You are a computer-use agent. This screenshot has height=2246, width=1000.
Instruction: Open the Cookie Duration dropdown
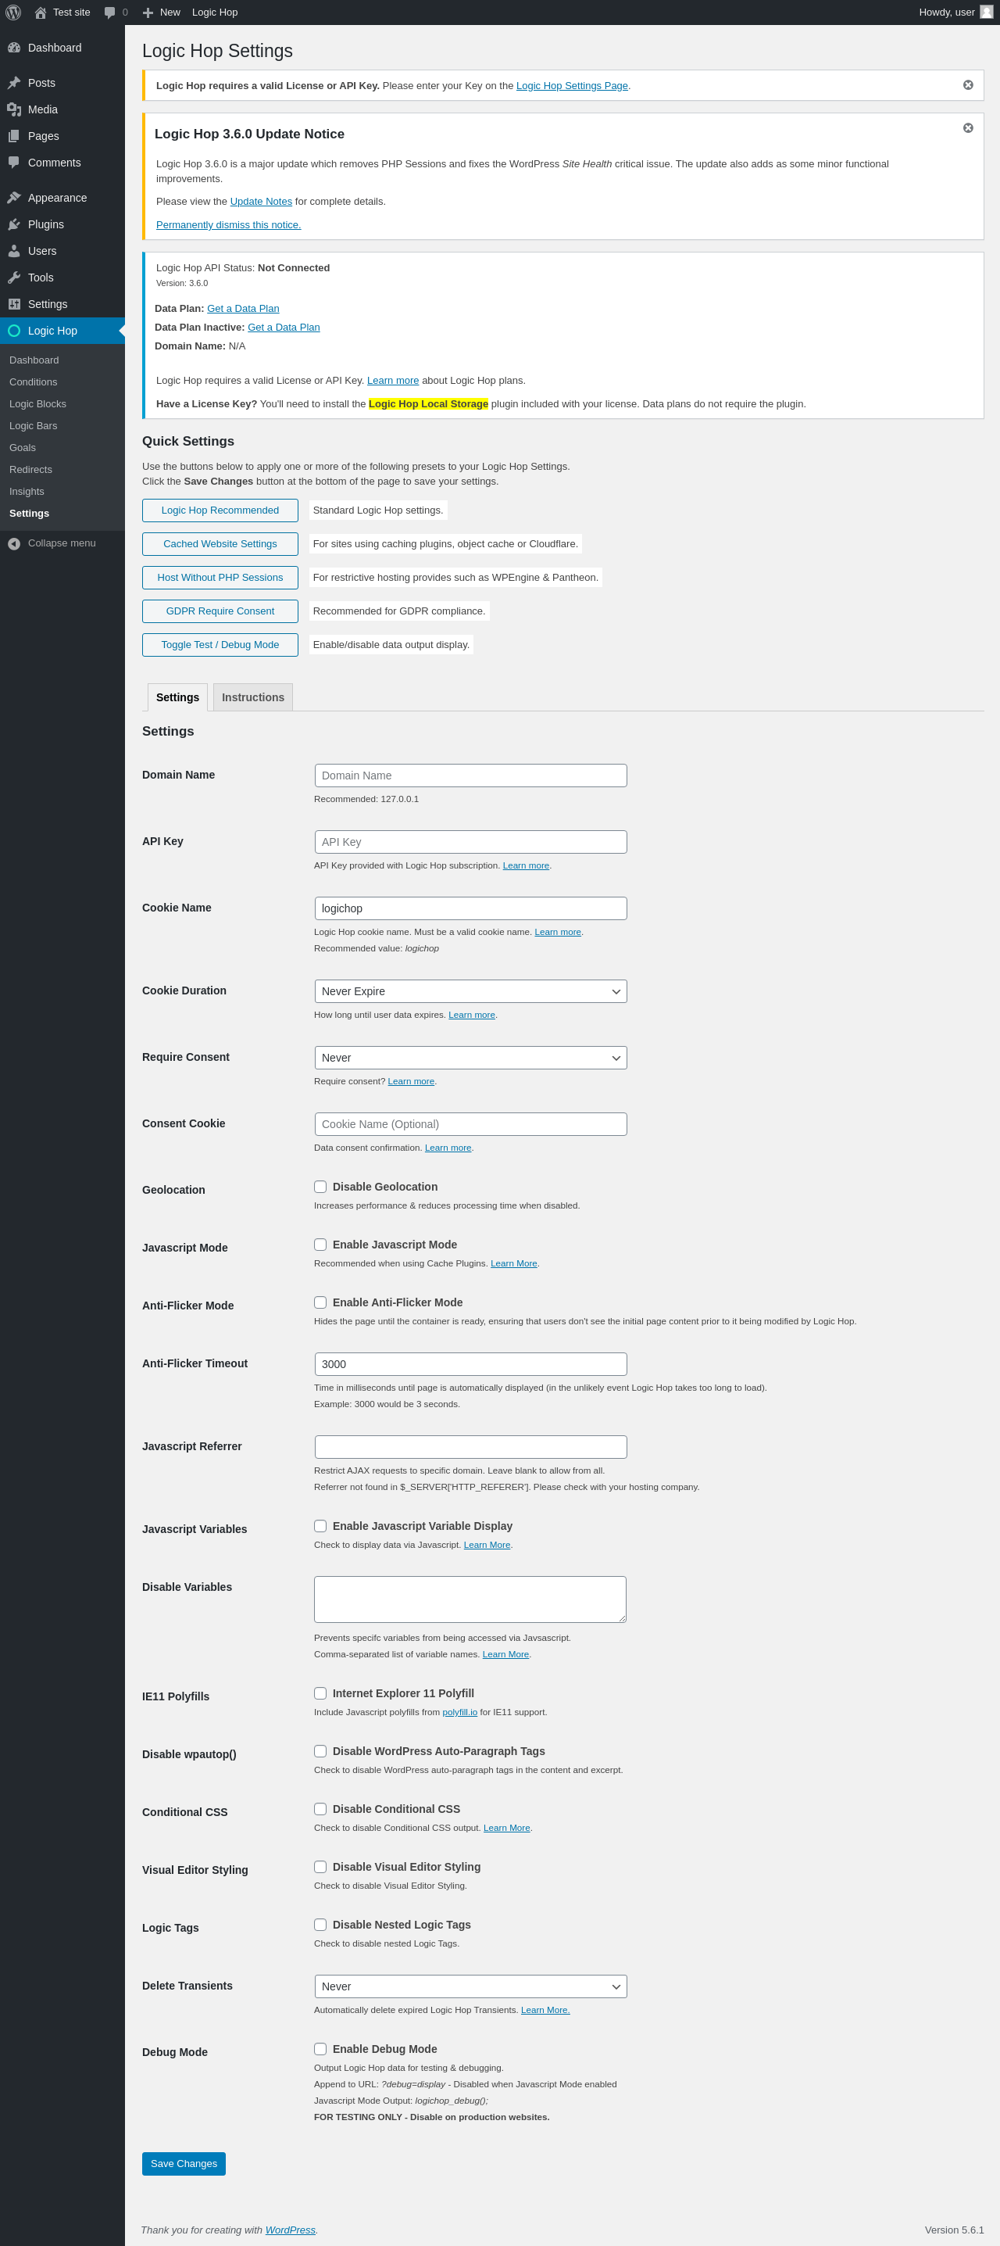click(470, 990)
